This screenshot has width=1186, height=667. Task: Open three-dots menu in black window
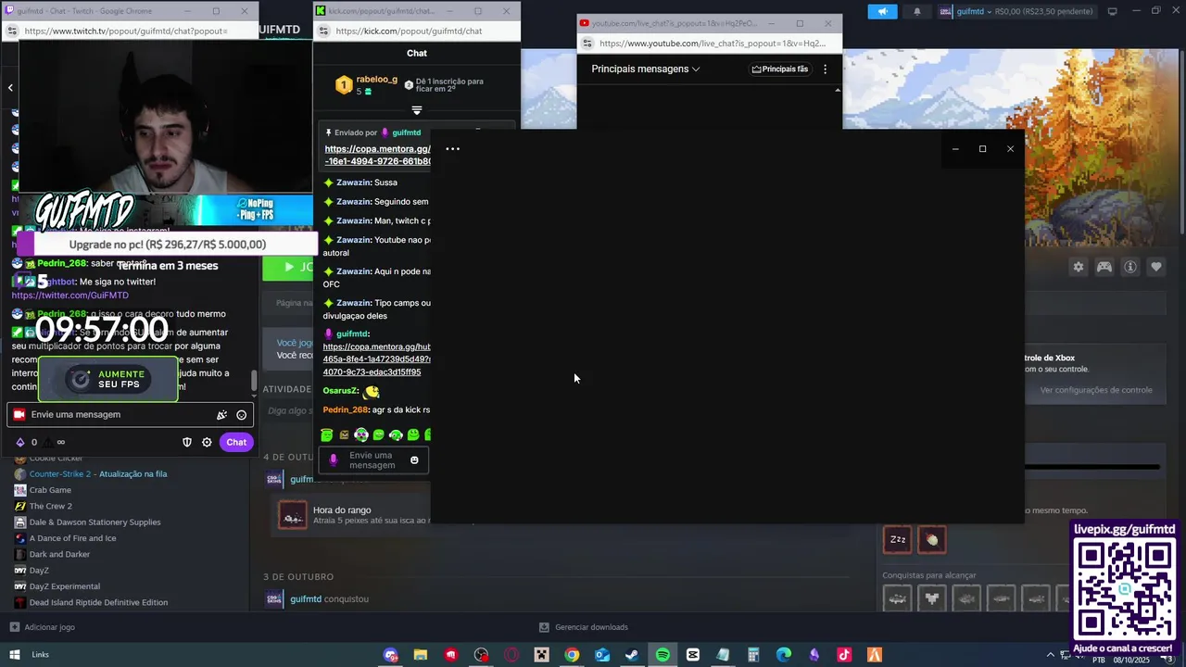tap(452, 148)
